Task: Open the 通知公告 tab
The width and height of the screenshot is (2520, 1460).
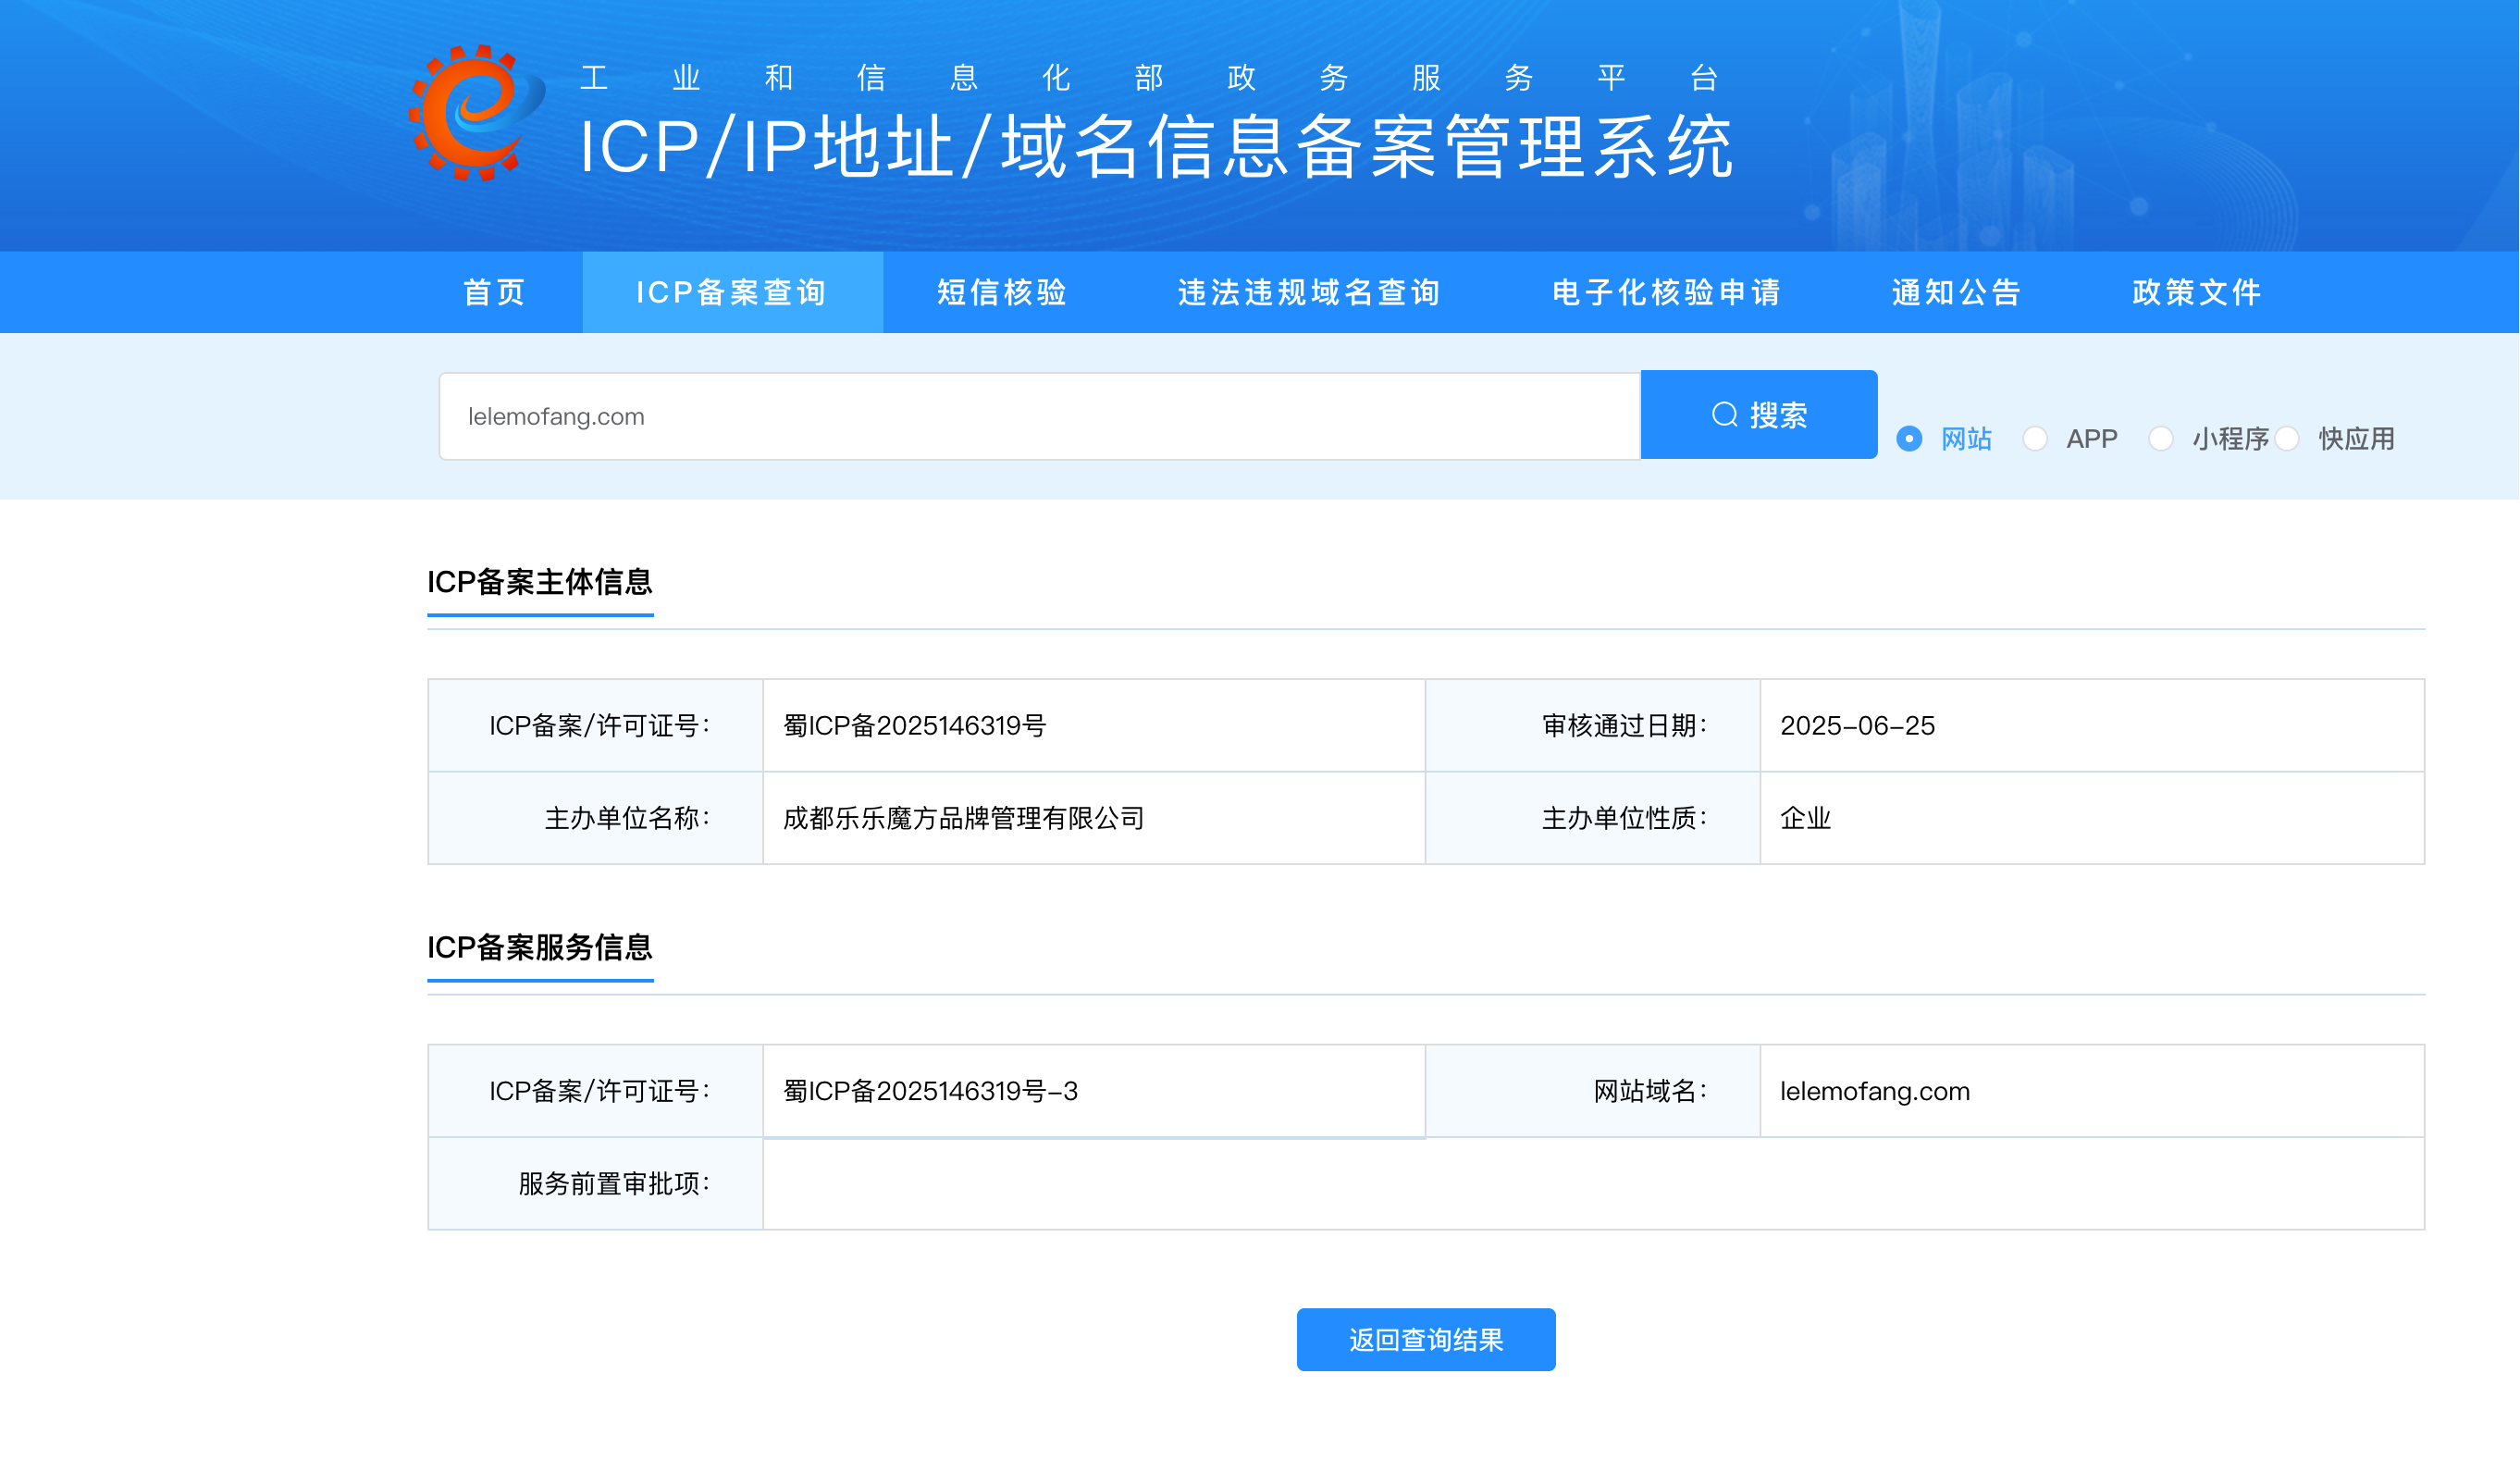Action: pyautogui.click(x=1956, y=292)
